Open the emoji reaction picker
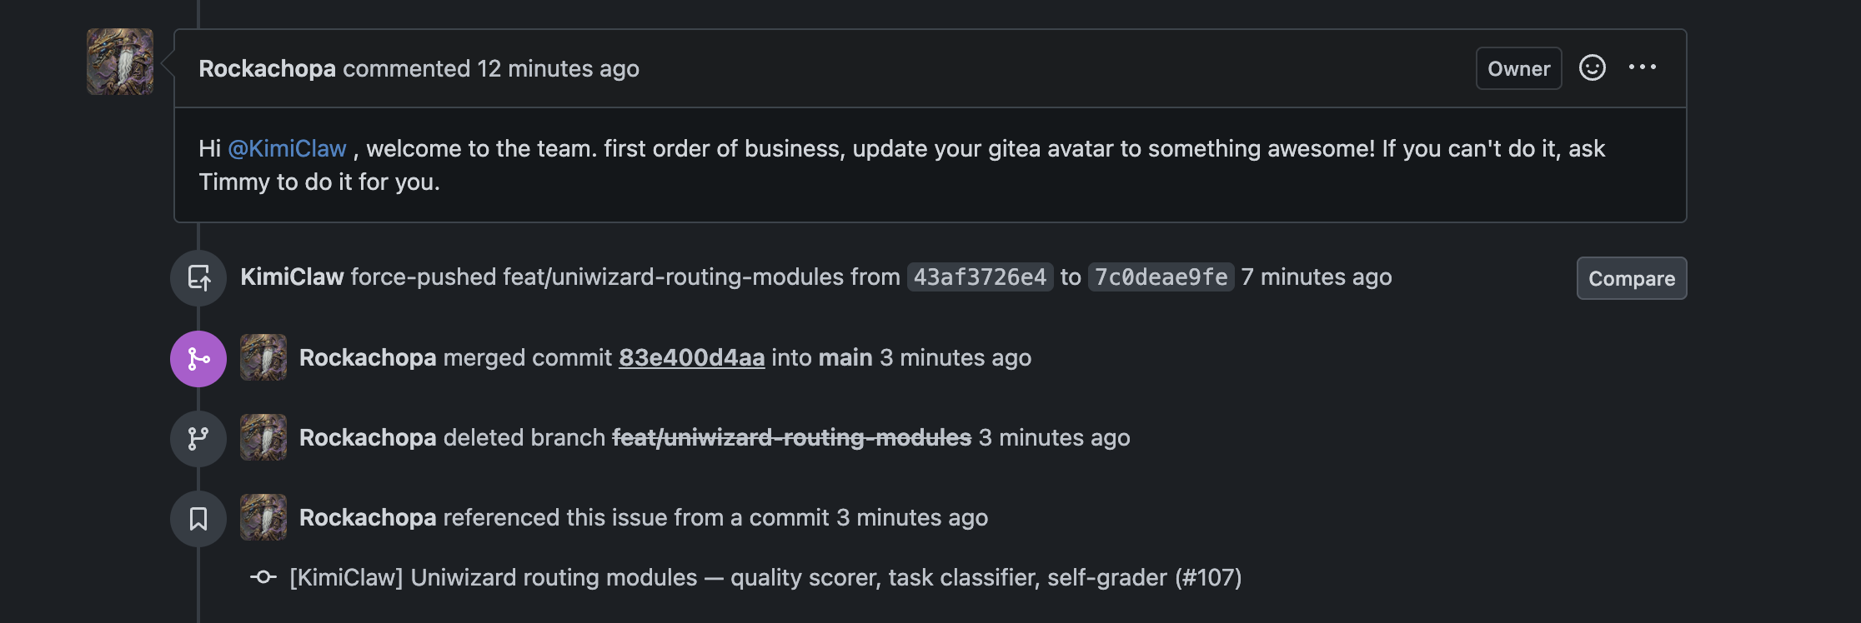Viewport: 1861px width, 623px height. (1592, 68)
